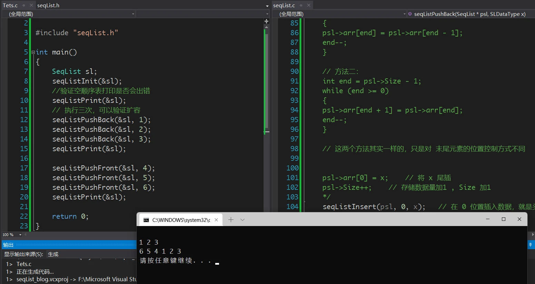Screen dimensions: 535x284
Task: Click the // 方法二: comment
Action: point(341,71)
